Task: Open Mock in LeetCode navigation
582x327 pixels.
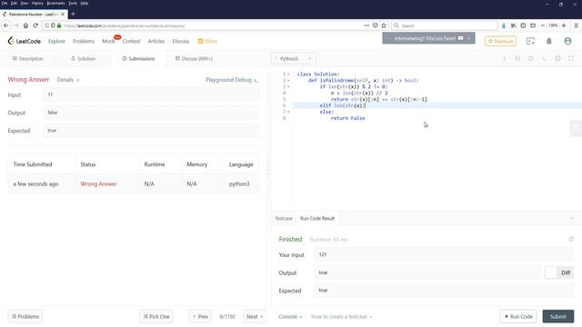Action: tap(108, 41)
